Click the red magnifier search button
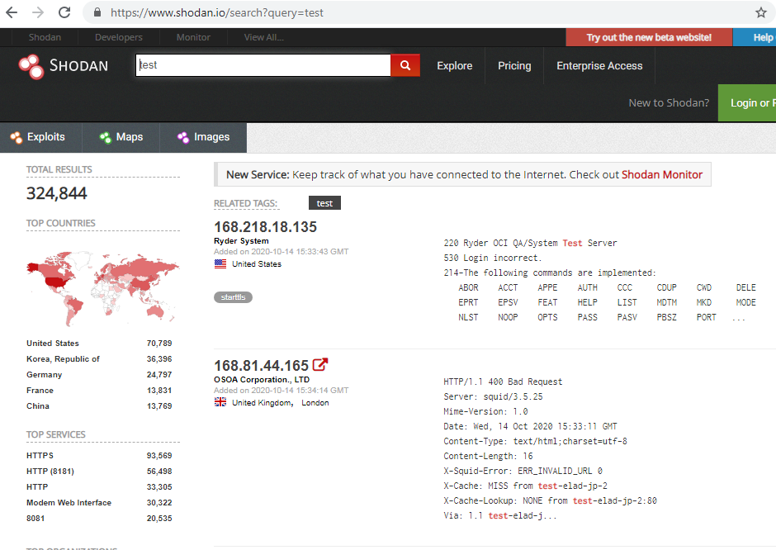 (405, 65)
